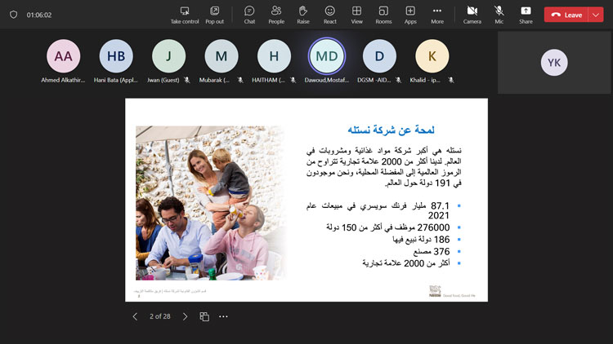The image size is (613, 344).
Task: Click Share content icon
Action: 526,14
